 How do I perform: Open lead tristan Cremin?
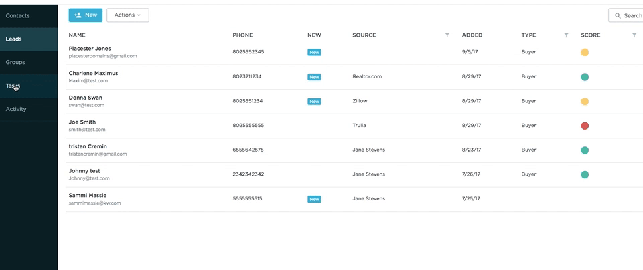(x=88, y=146)
